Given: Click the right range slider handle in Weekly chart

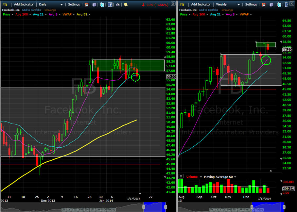Looking at the screenshot, I should coord(284,207).
